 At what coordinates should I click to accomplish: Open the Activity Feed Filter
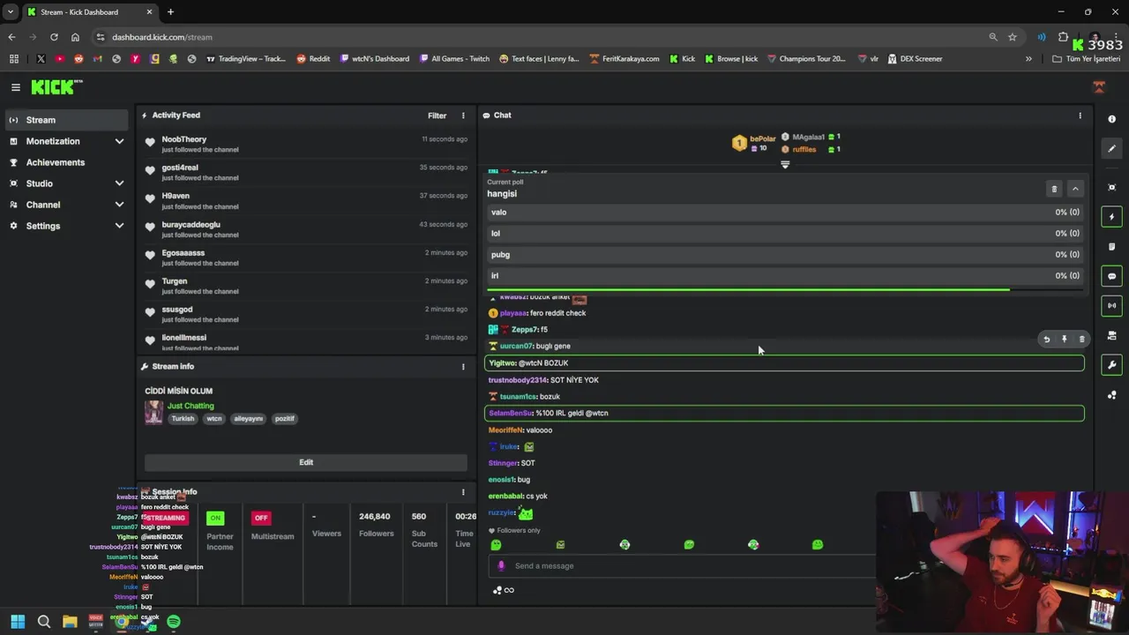pos(437,116)
